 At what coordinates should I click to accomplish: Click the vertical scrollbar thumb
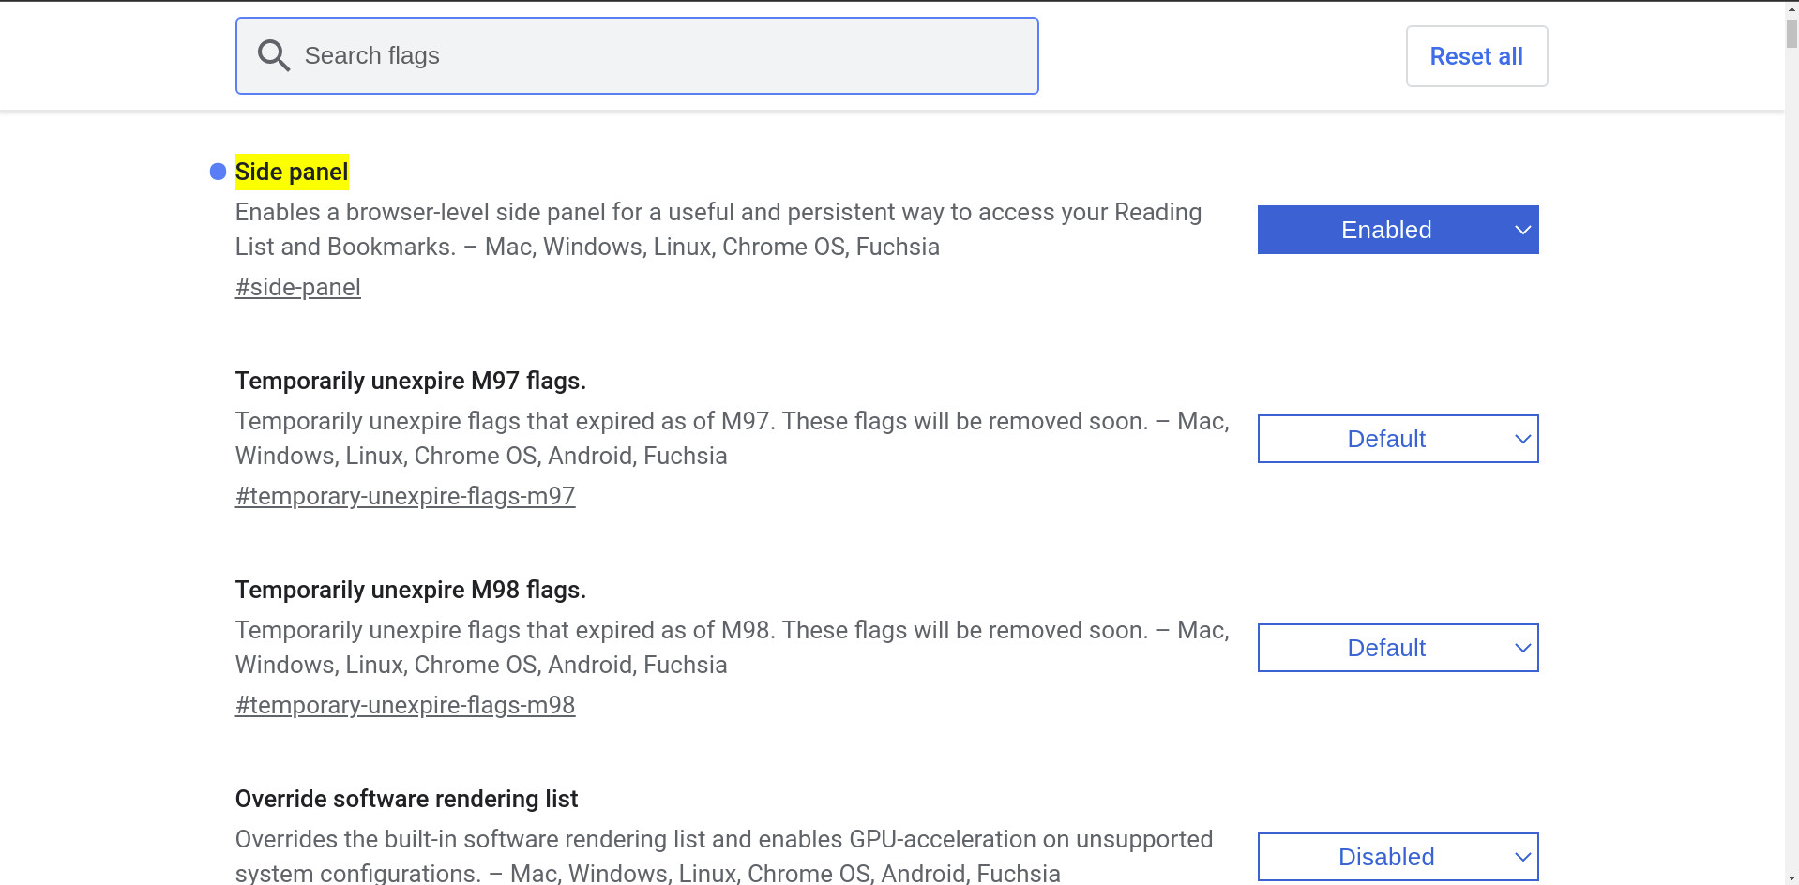click(1791, 28)
